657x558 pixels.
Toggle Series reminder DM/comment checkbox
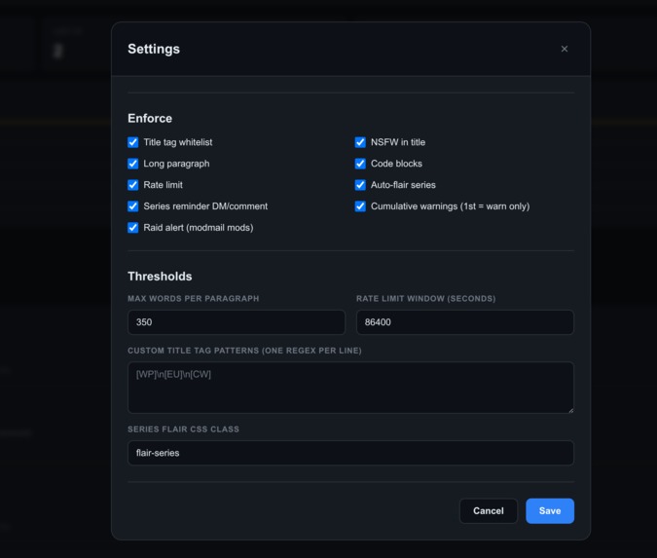click(132, 206)
